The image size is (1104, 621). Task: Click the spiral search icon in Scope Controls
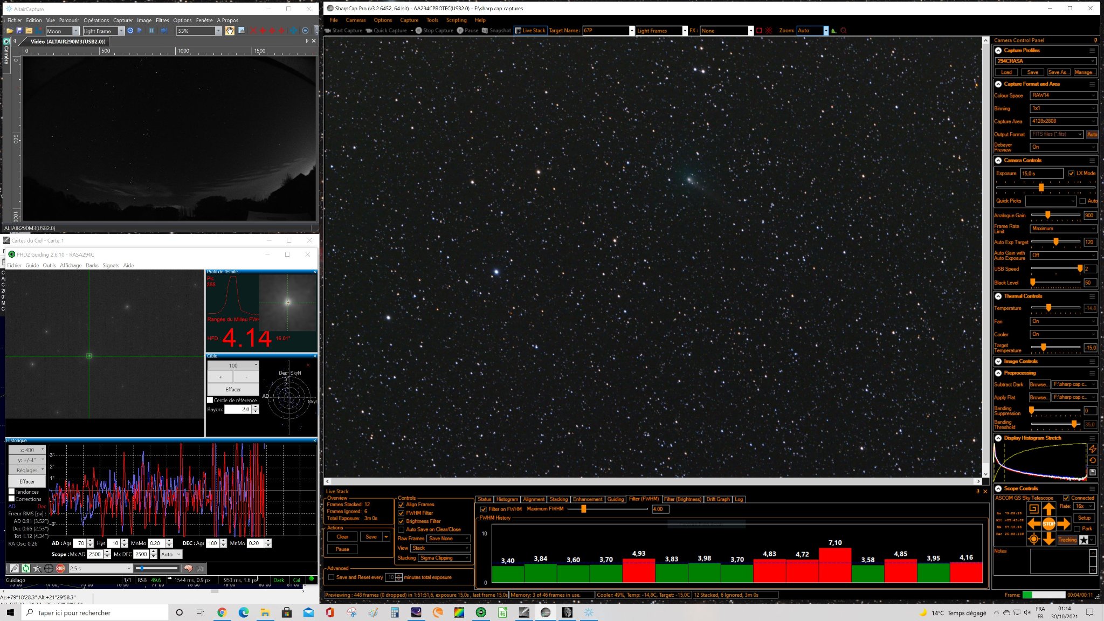[x=1033, y=508]
